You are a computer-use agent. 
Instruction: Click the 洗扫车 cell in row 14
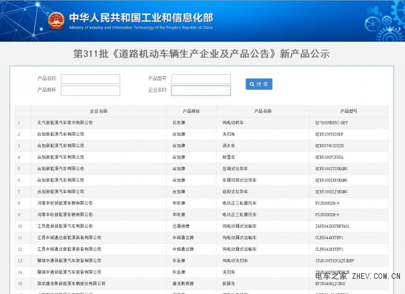point(228,272)
